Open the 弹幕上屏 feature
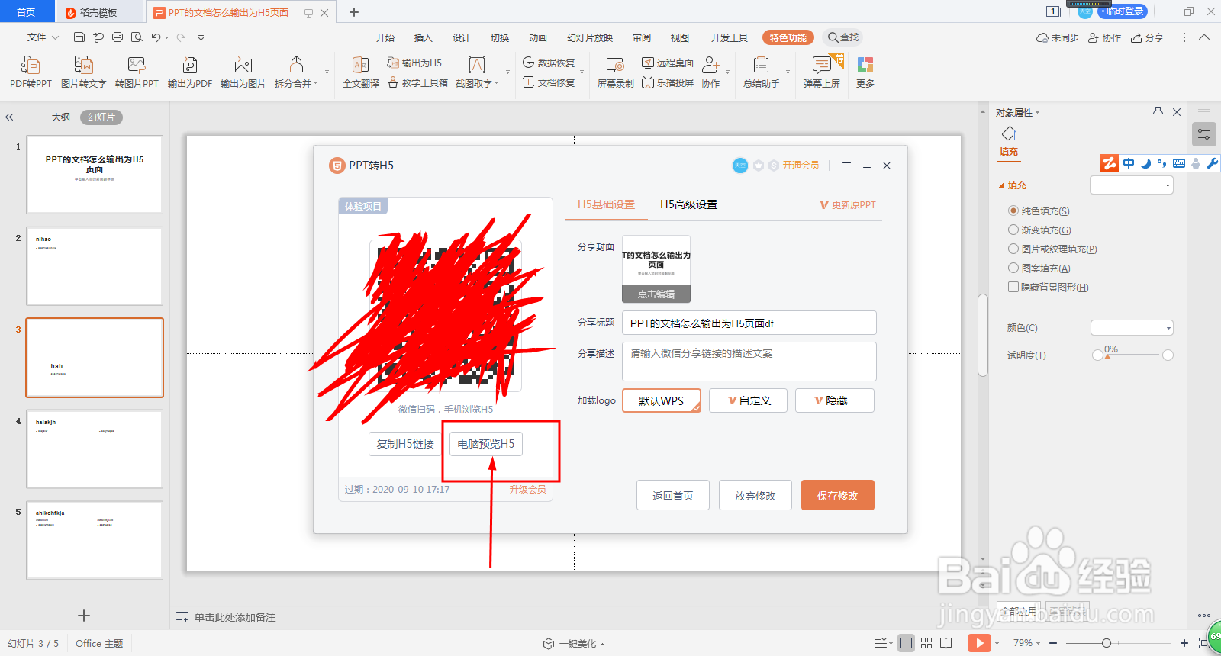This screenshot has height=656, width=1221. coord(822,72)
